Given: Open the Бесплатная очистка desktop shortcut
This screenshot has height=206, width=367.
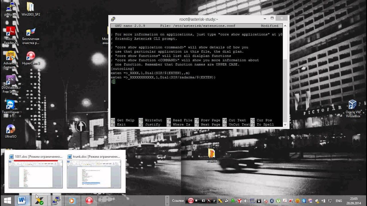Looking at the screenshot, I should coord(31,36).
